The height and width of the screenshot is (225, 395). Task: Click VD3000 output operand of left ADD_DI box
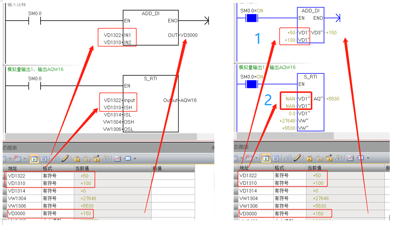point(189,35)
